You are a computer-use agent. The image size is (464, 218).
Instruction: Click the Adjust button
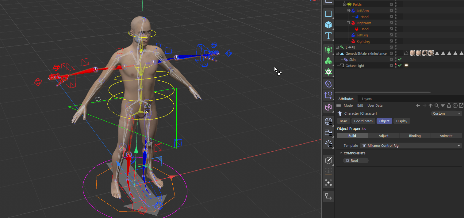[384, 136]
